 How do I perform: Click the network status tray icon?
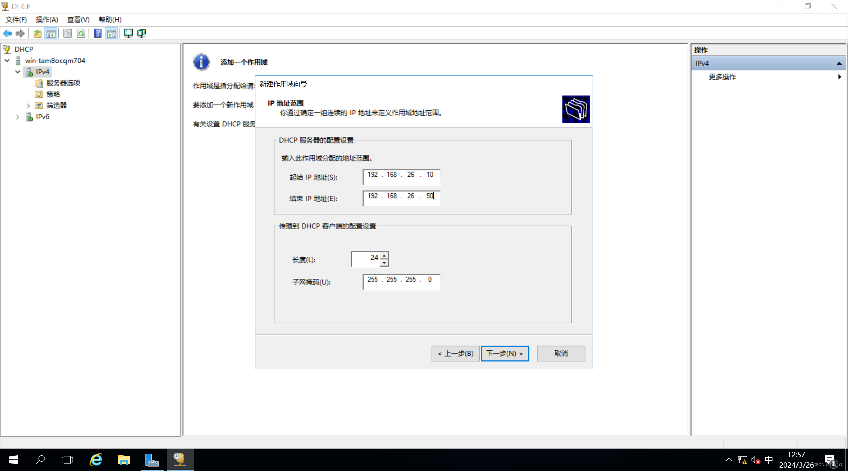pos(742,460)
